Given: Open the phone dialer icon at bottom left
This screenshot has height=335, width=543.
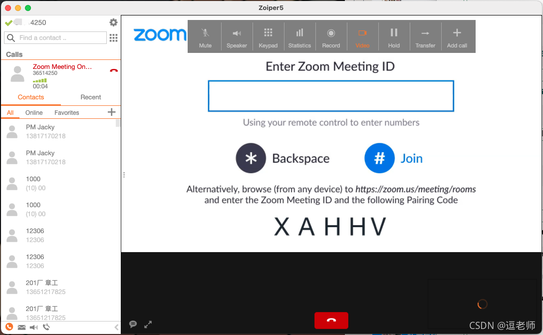Looking at the screenshot, I should click(9, 327).
